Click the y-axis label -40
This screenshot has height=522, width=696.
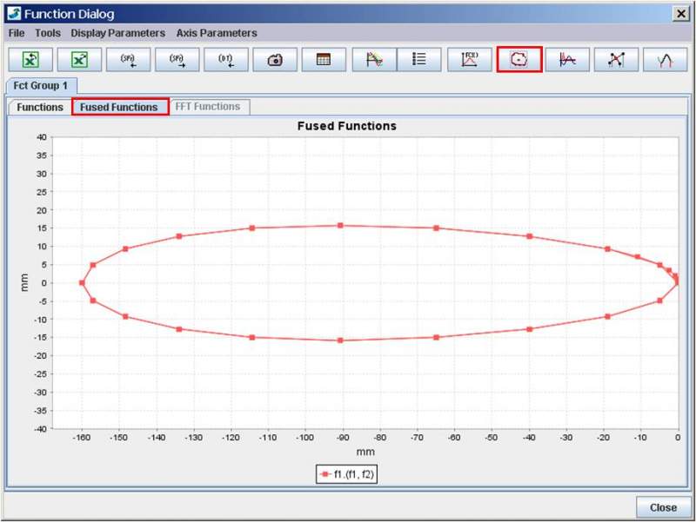(x=40, y=428)
